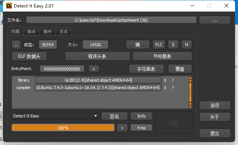The width and height of the screenshot is (238, 145).
Task: Select the GLIBC(2.4) library result row
Action: pyautogui.click(x=98, y=80)
